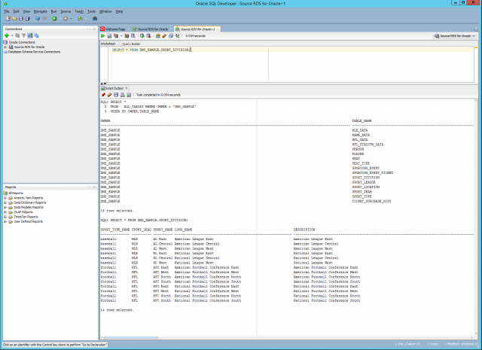This screenshot has width=482, height=350.
Task: Save the Script Output with the disk icon
Action: (x=116, y=95)
